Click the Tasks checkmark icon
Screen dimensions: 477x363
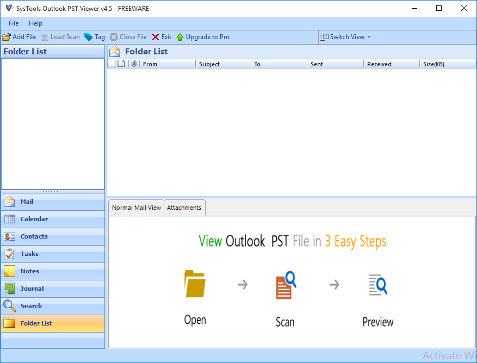click(x=9, y=254)
